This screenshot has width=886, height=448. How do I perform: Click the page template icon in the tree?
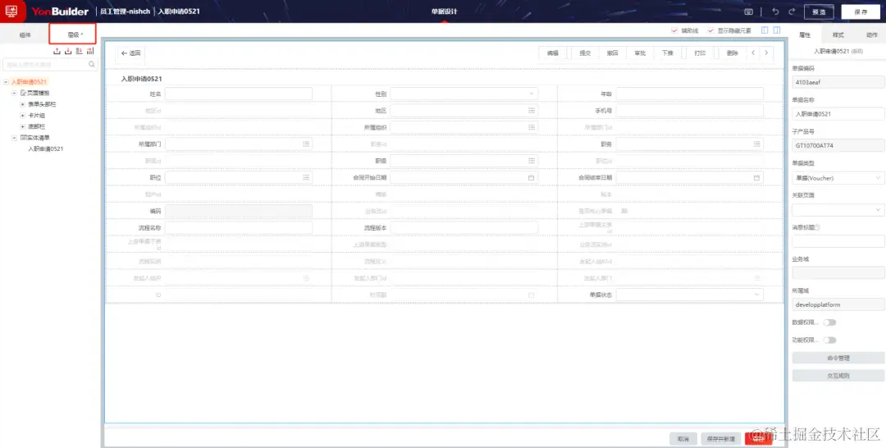point(23,93)
